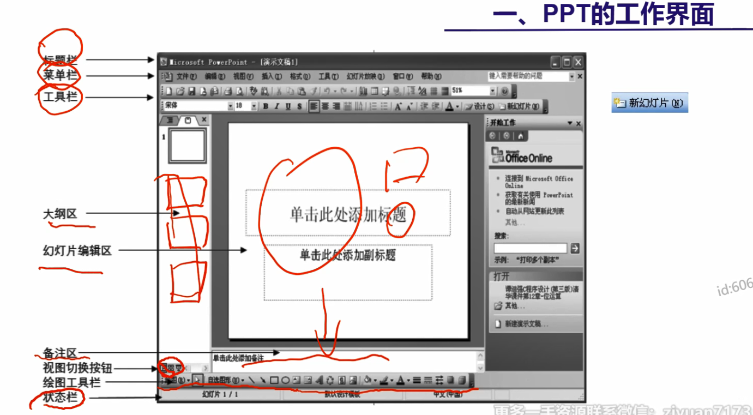Screen dimensions: 753x415
Task: Open the font size 18 dropdown
Action: click(x=254, y=106)
